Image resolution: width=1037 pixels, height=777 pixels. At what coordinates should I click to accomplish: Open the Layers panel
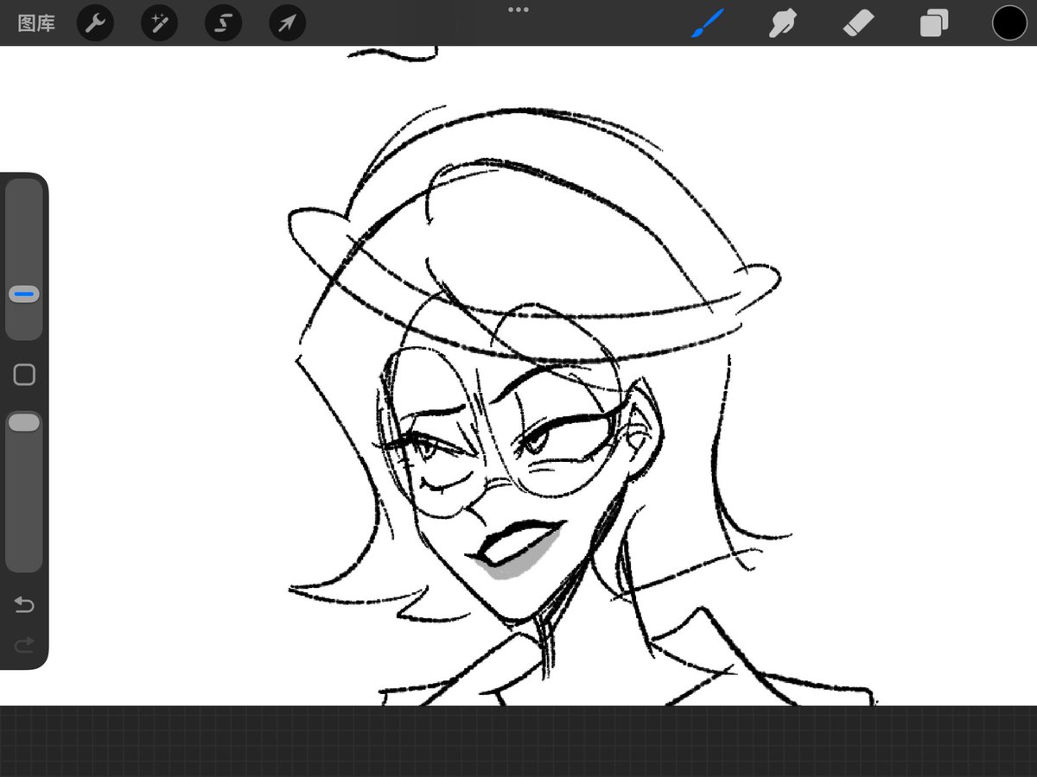point(934,23)
